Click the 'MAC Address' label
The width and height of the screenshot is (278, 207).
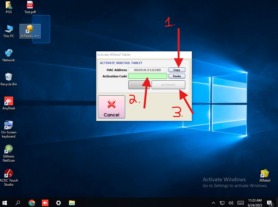[x=117, y=70]
